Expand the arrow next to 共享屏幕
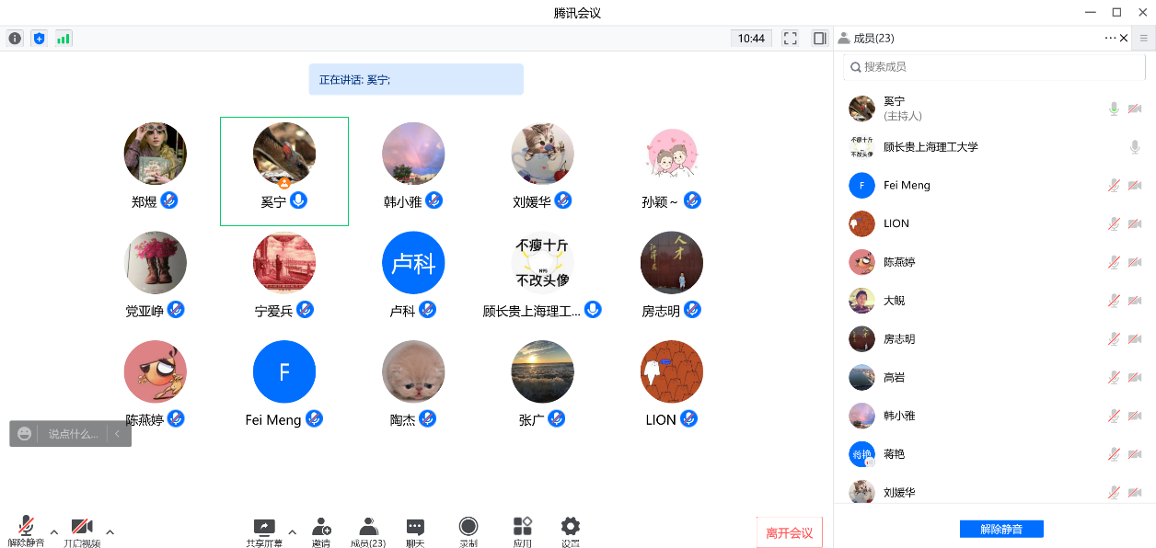 tap(293, 532)
